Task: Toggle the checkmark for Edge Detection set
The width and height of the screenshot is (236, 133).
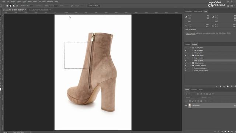Action: (x=186, y=63)
